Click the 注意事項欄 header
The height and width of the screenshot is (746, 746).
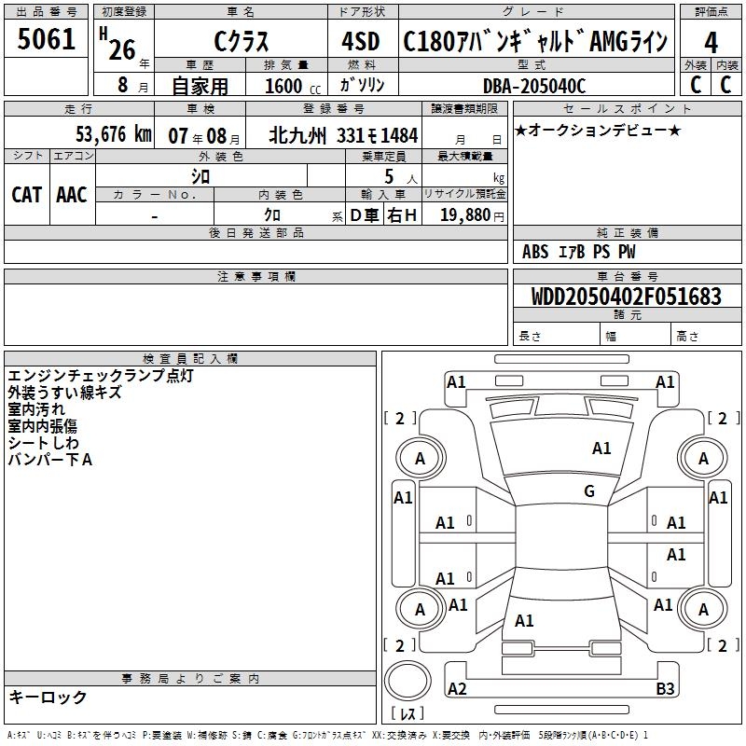coord(256,276)
